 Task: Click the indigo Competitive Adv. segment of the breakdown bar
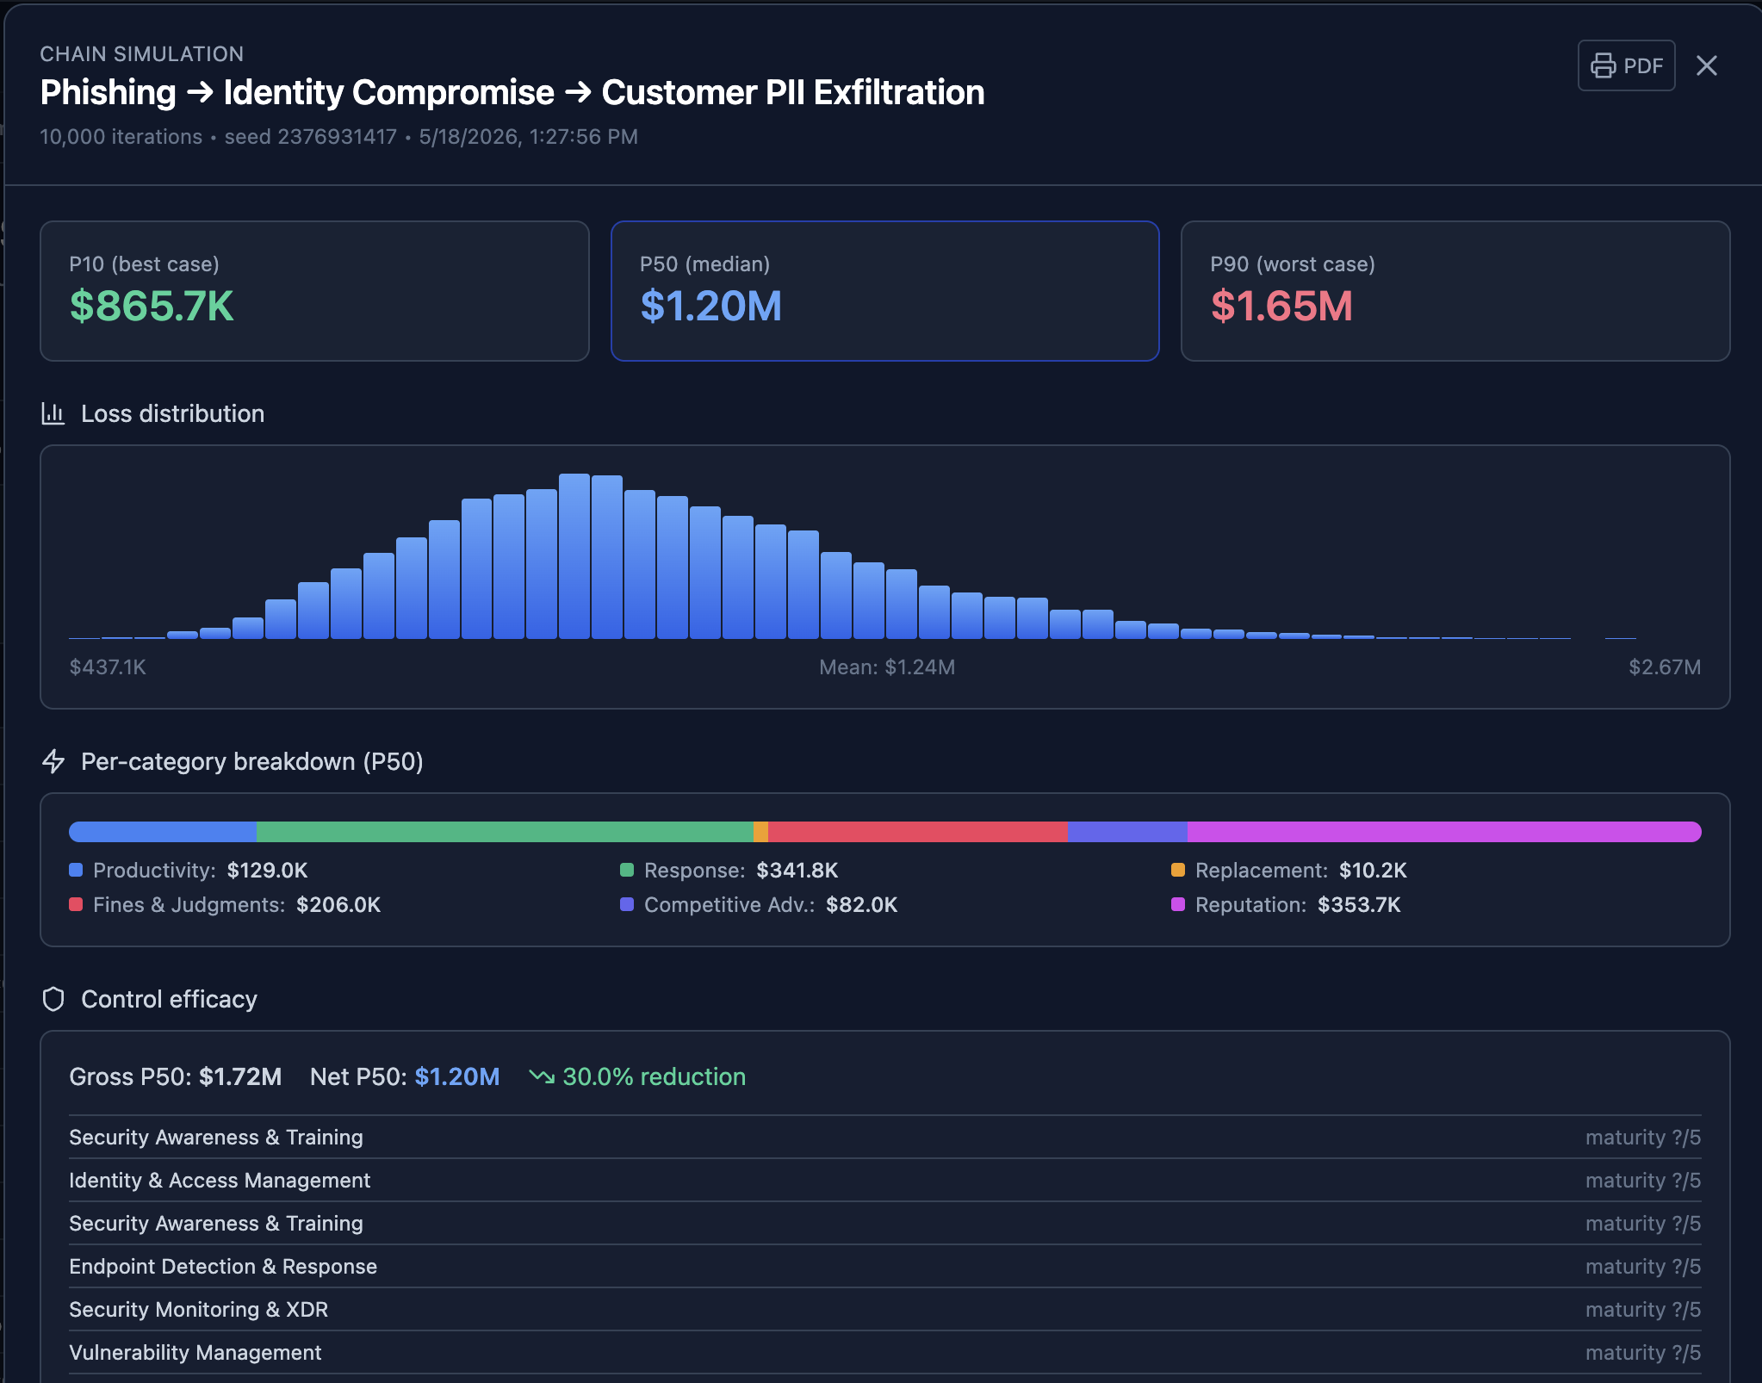(x=1127, y=831)
